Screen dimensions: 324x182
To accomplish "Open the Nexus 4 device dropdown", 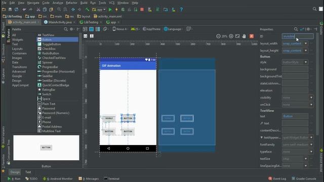I will (120, 29).
